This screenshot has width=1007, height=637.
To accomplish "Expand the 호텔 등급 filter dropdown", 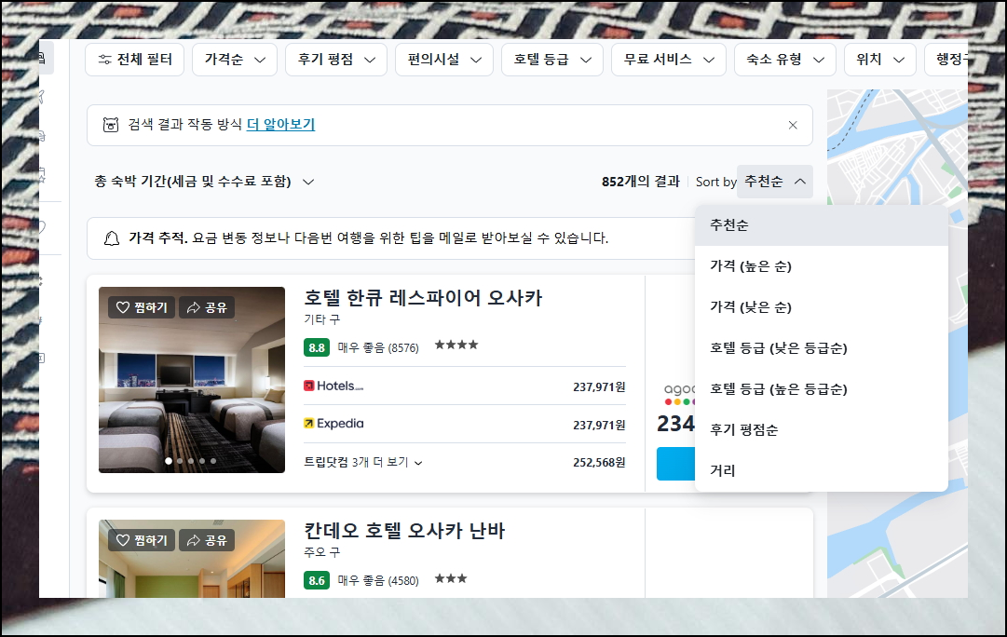I will [x=552, y=60].
